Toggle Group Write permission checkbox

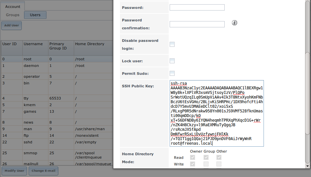pos(206,164)
